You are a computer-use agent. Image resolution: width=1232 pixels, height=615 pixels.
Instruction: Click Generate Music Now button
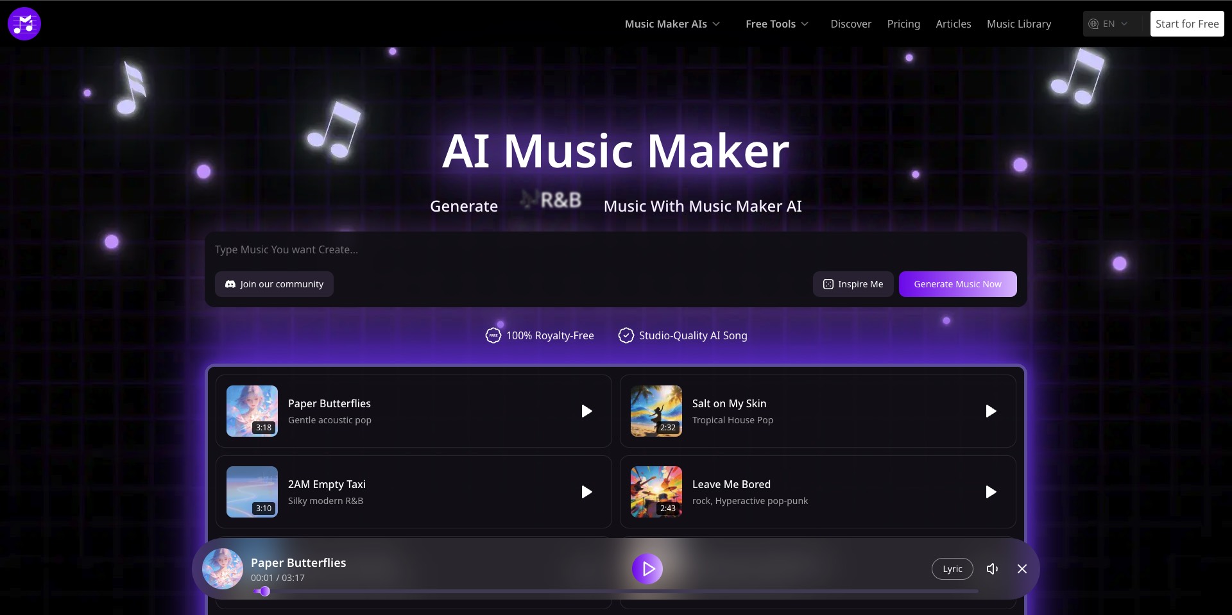point(957,284)
